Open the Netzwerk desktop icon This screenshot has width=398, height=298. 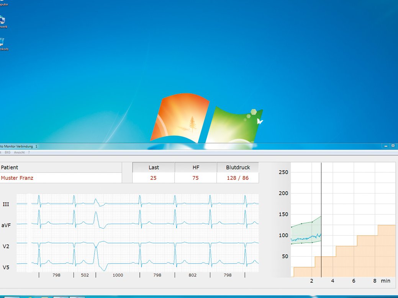[x=2, y=20]
